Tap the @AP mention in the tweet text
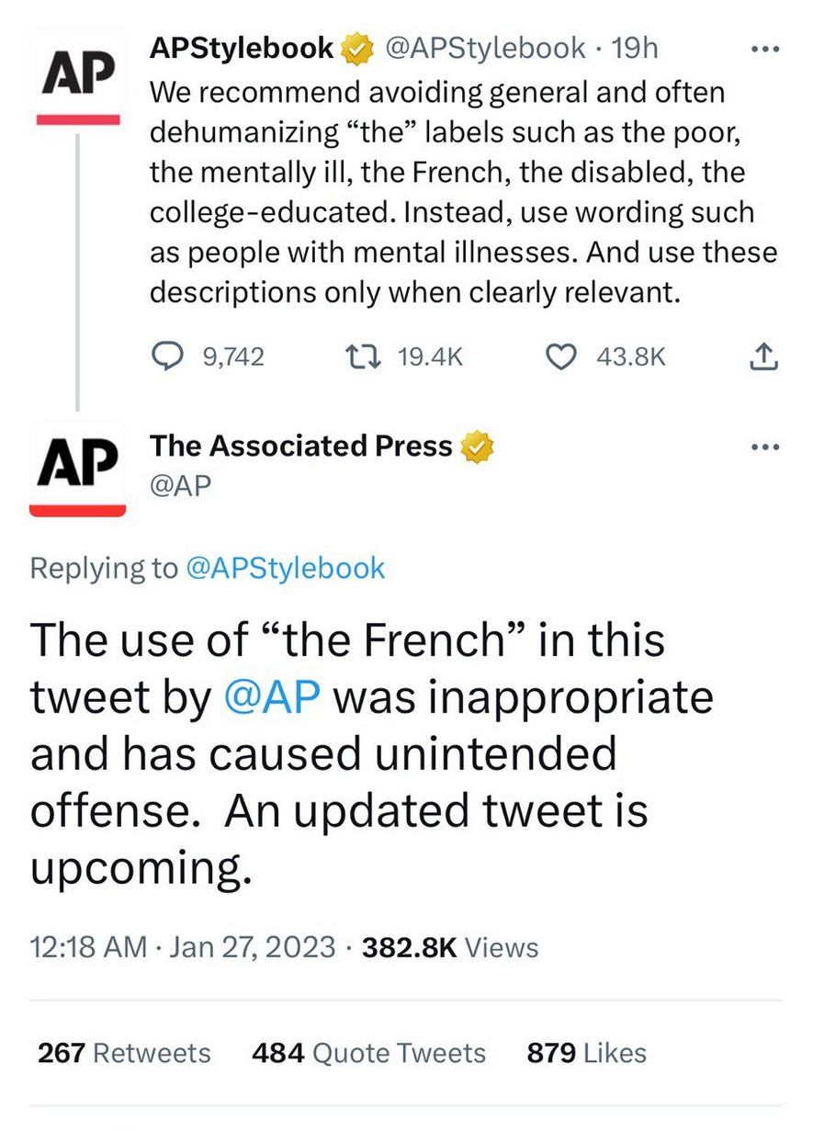 272,698
